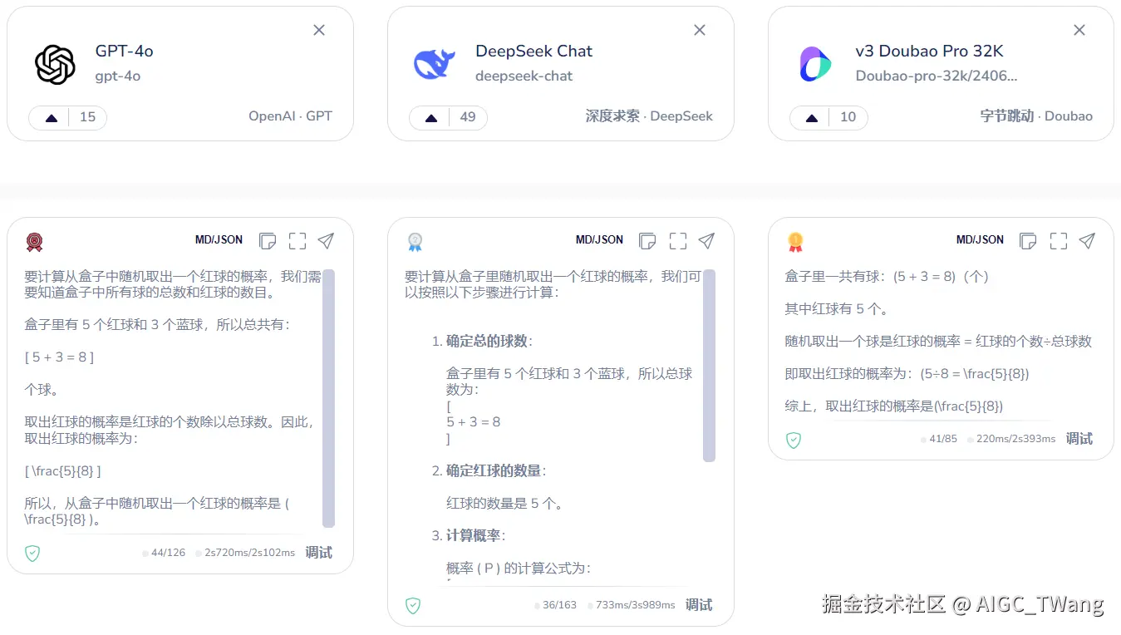Toggle MD/JSON in GPT-4o response panel
This screenshot has height=635, width=1121.
(219, 239)
